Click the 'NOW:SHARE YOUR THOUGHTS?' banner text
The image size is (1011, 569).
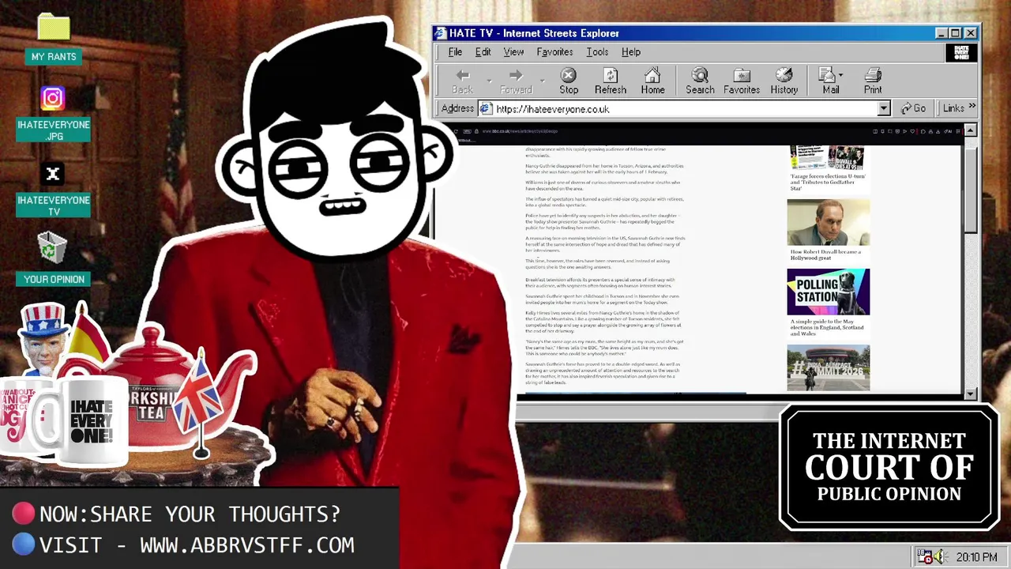tap(190, 514)
